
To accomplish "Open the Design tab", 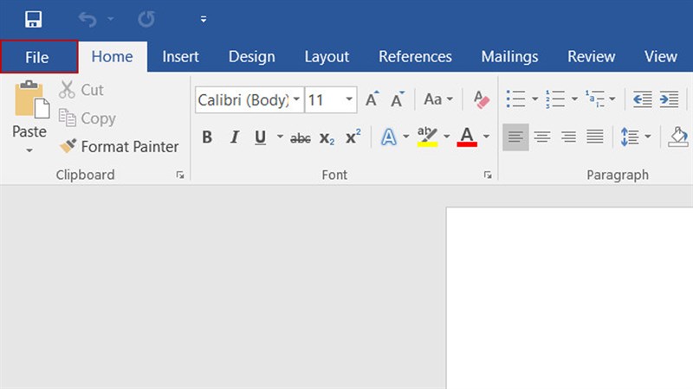I will [x=251, y=57].
